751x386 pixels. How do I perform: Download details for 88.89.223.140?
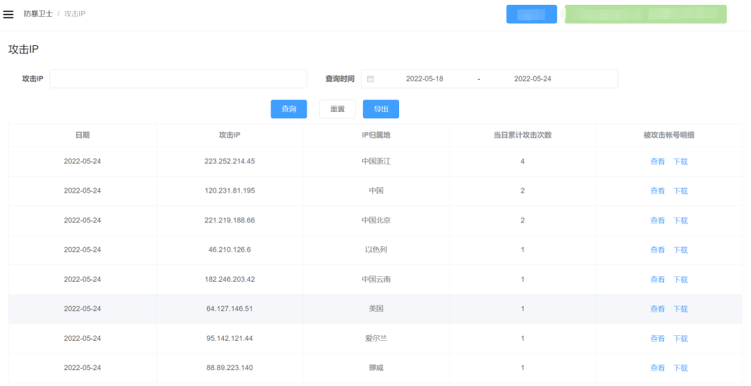(x=681, y=368)
